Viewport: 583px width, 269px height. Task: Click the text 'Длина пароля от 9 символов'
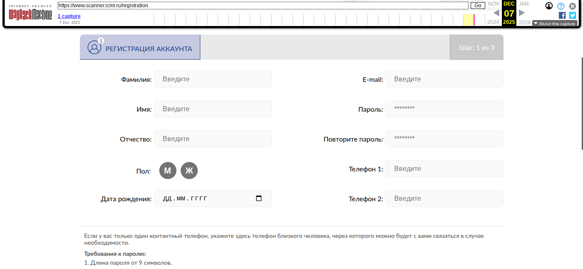(x=131, y=263)
